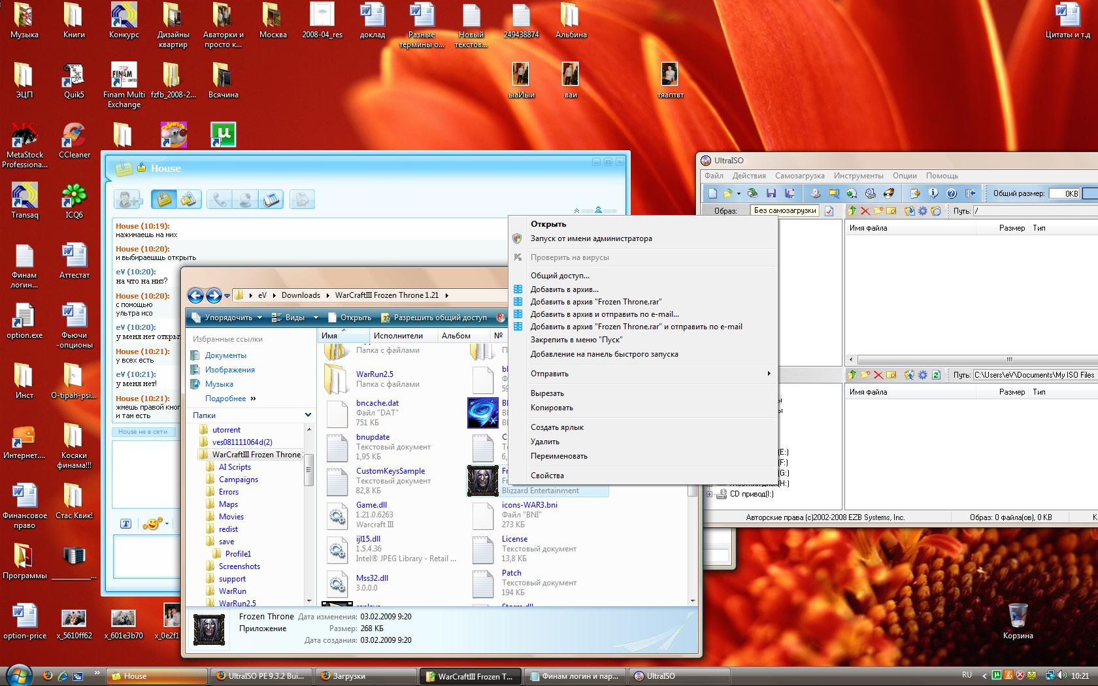This screenshot has height=686, width=1098.
Task: Select Копировать in the context menu
Action: (644, 408)
